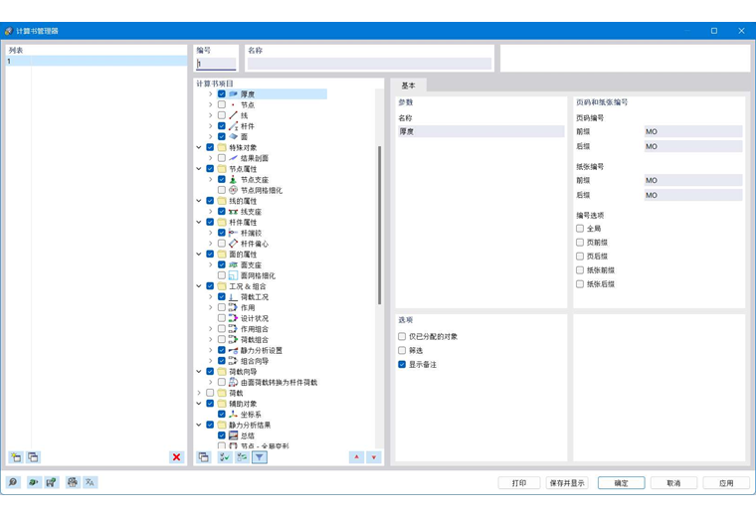Expand the 厚度 tree item

click(x=210, y=94)
